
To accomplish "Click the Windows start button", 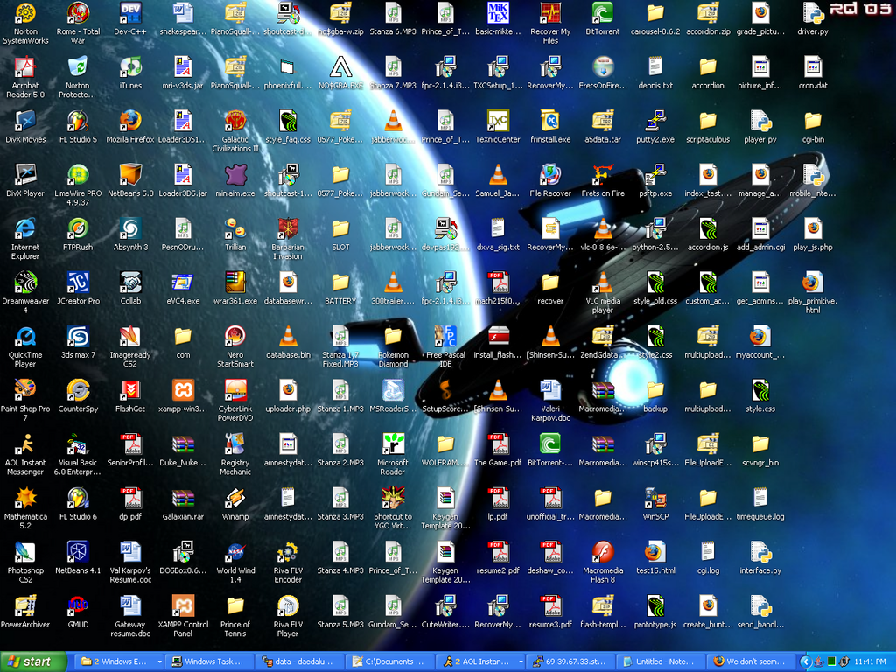I will 32,661.
